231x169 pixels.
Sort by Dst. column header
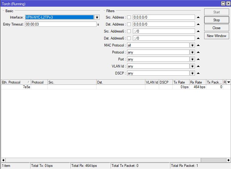(x=121, y=82)
